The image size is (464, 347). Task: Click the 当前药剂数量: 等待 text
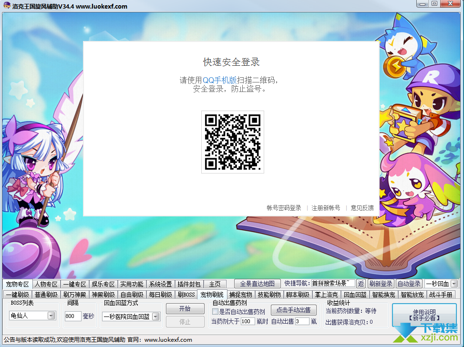(351, 311)
